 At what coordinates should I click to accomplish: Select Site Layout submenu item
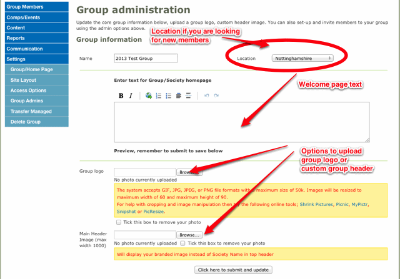click(37, 80)
